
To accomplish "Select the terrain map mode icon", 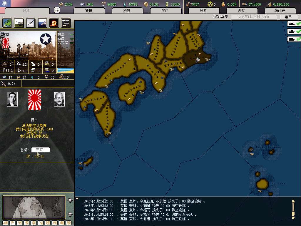I will tap(7, 23).
